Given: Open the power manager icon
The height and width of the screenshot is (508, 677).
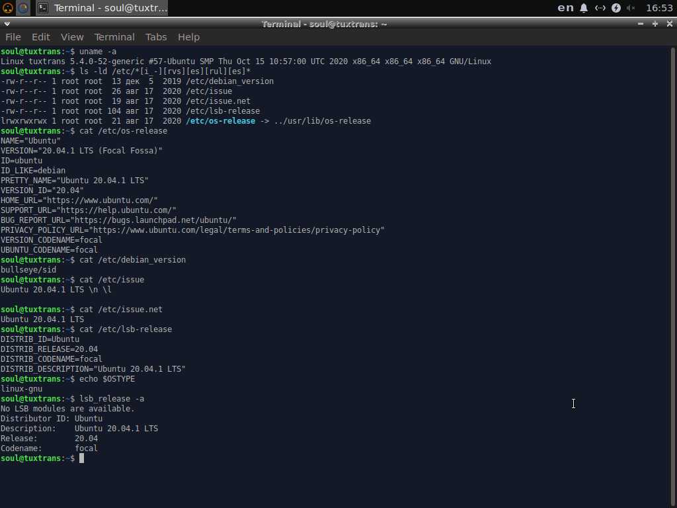Looking at the screenshot, I should (x=616, y=8).
